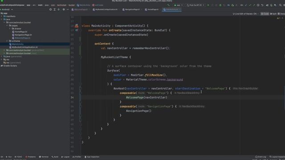Click expand all icon in project panel

pyautogui.click(x=54, y=9)
